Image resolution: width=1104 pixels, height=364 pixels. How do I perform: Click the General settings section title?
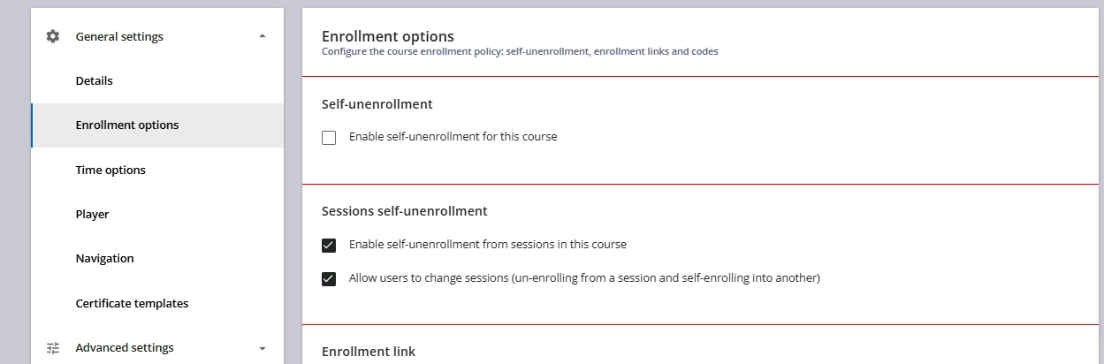(119, 36)
